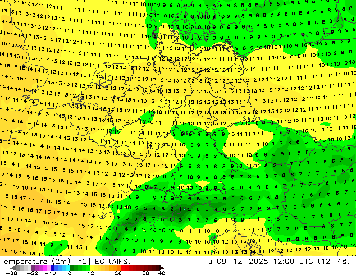Click the '26' color scale label
Viewport: 356px width, 275px height.
click(x=118, y=273)
